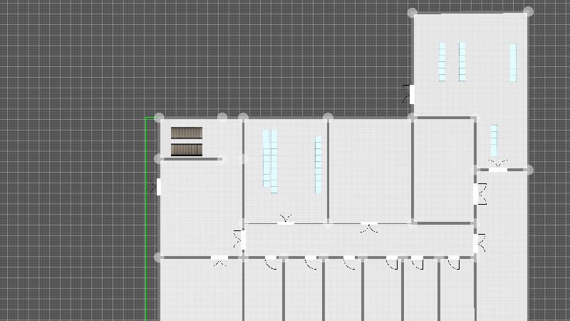Viewport: 570px width, 321px height.
Task: Click the wall node at the stair landing's left end
Action: click(x=159, y=158)
